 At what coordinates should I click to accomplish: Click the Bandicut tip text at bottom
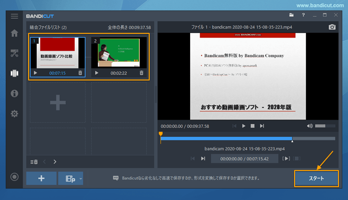point(191,178)
